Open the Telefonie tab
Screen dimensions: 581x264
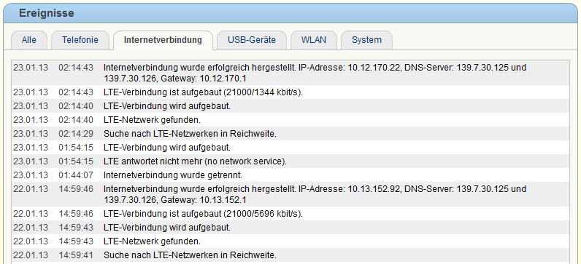pos(80,40)
